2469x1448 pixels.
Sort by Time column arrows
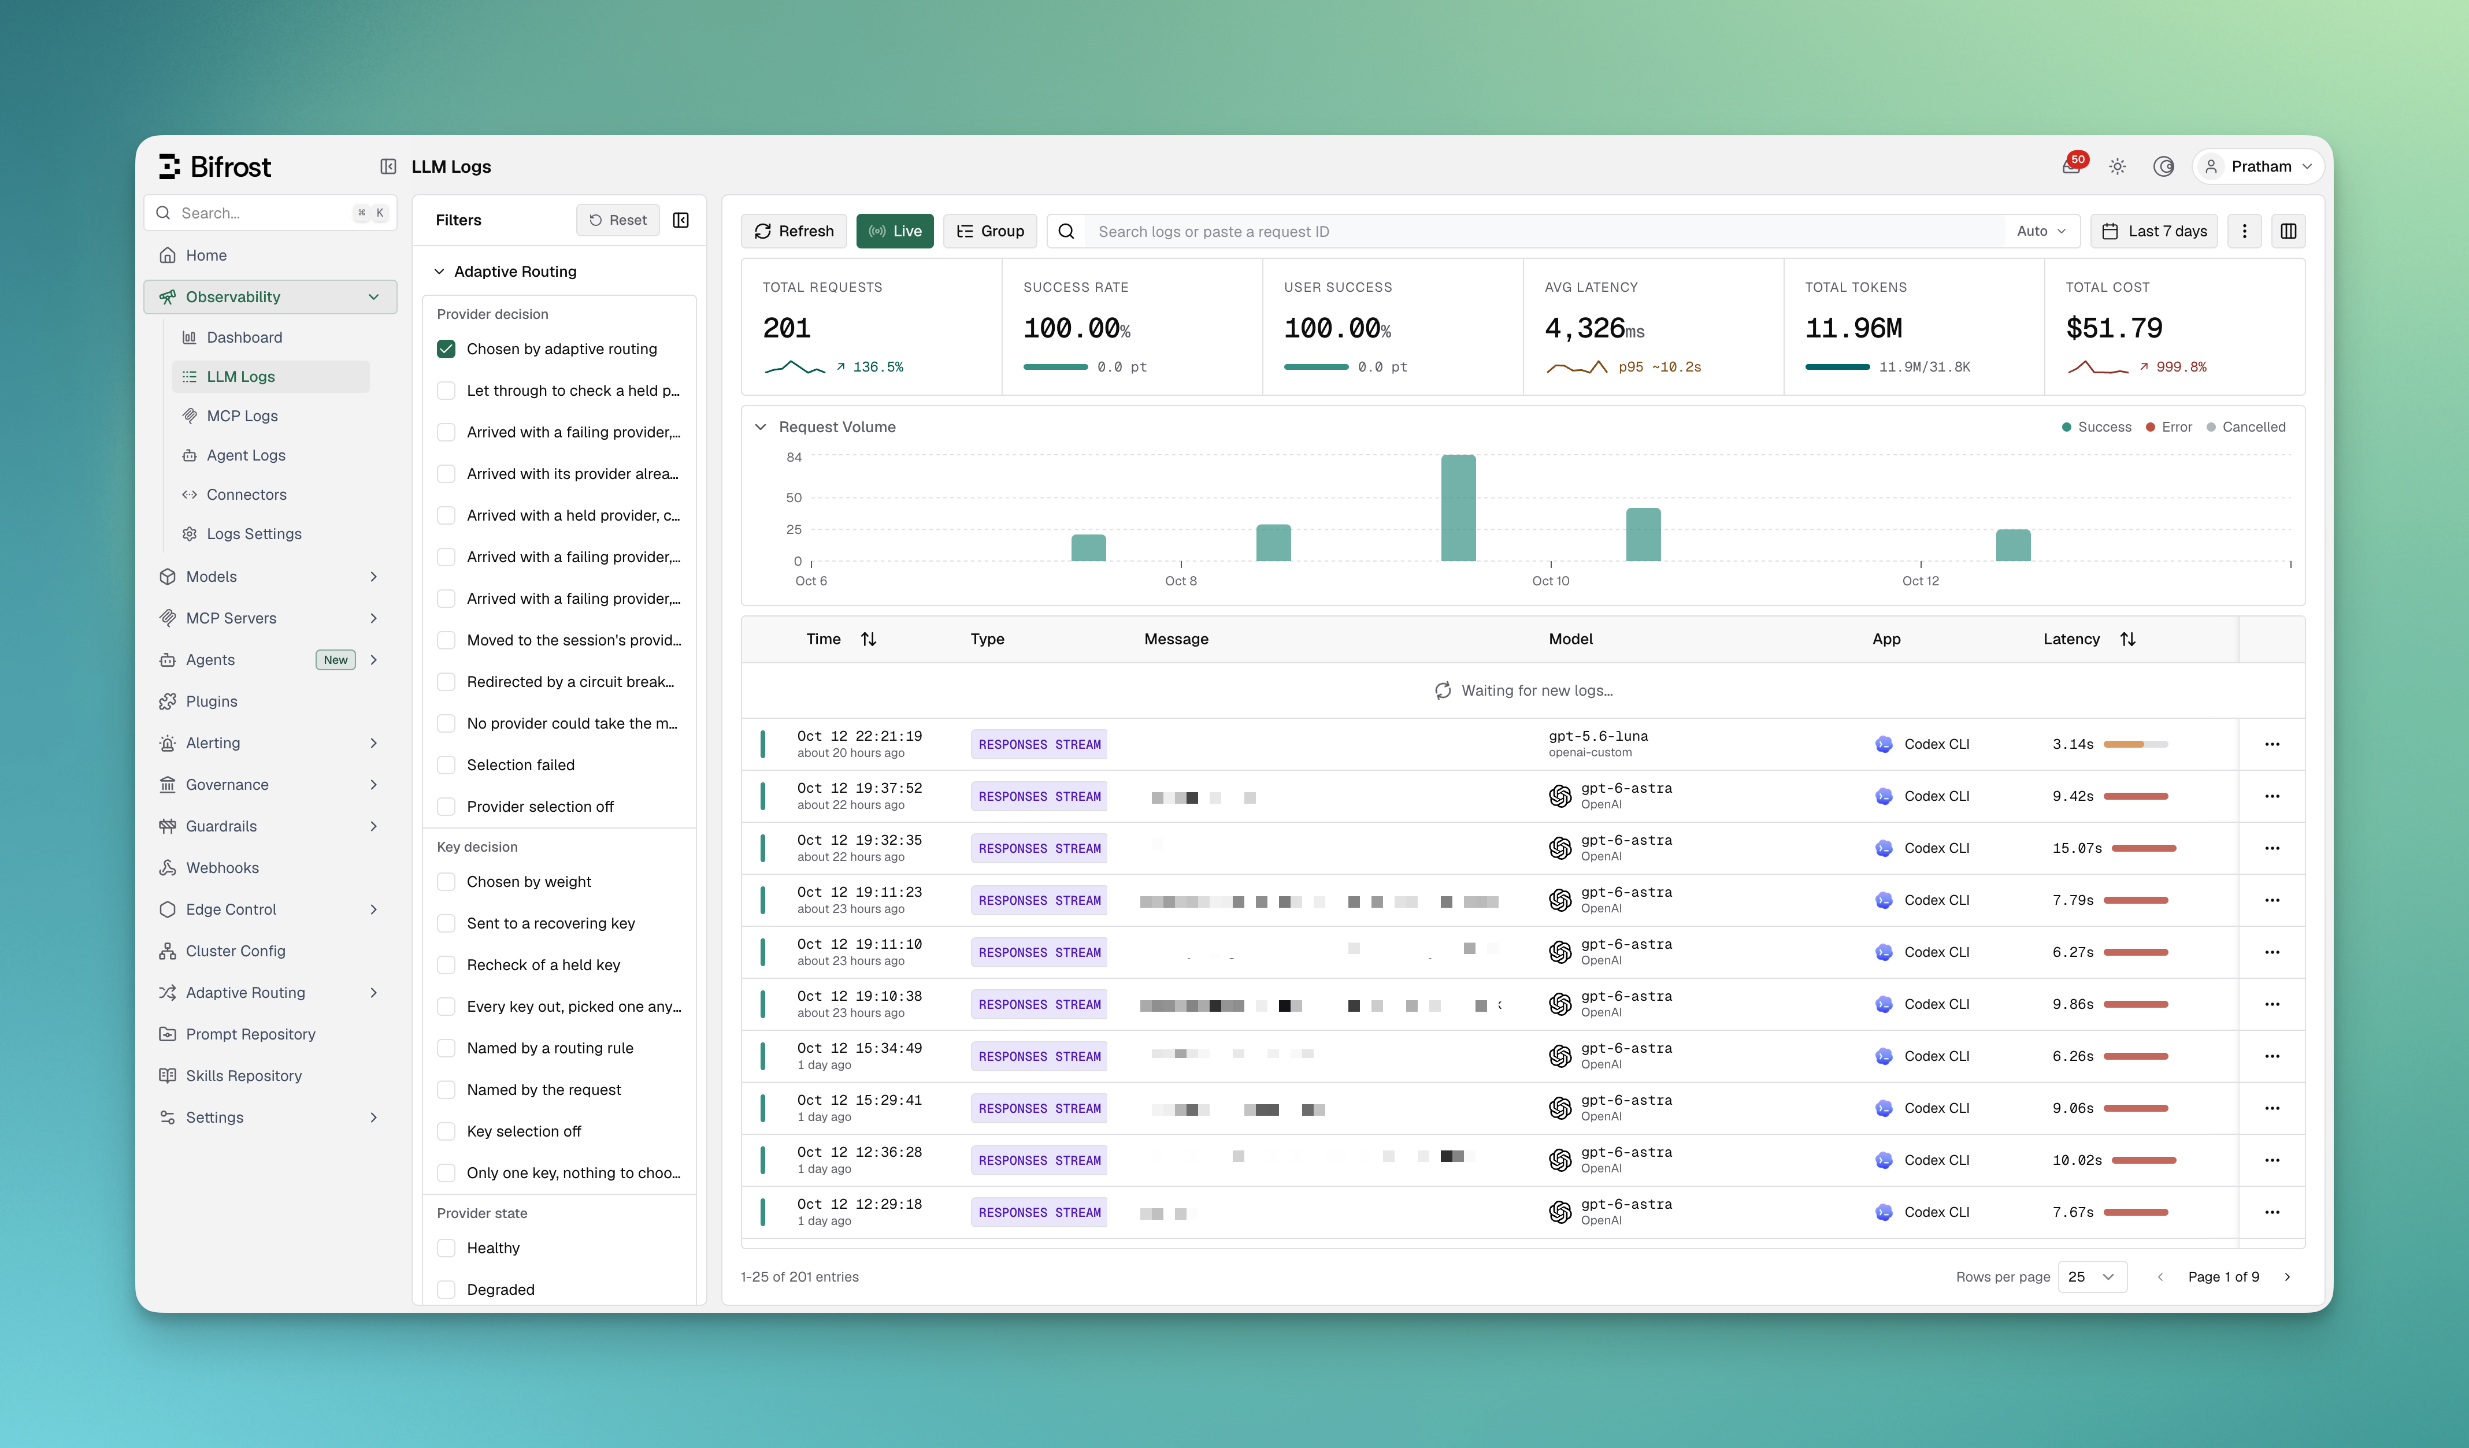[x=868, y=638]
